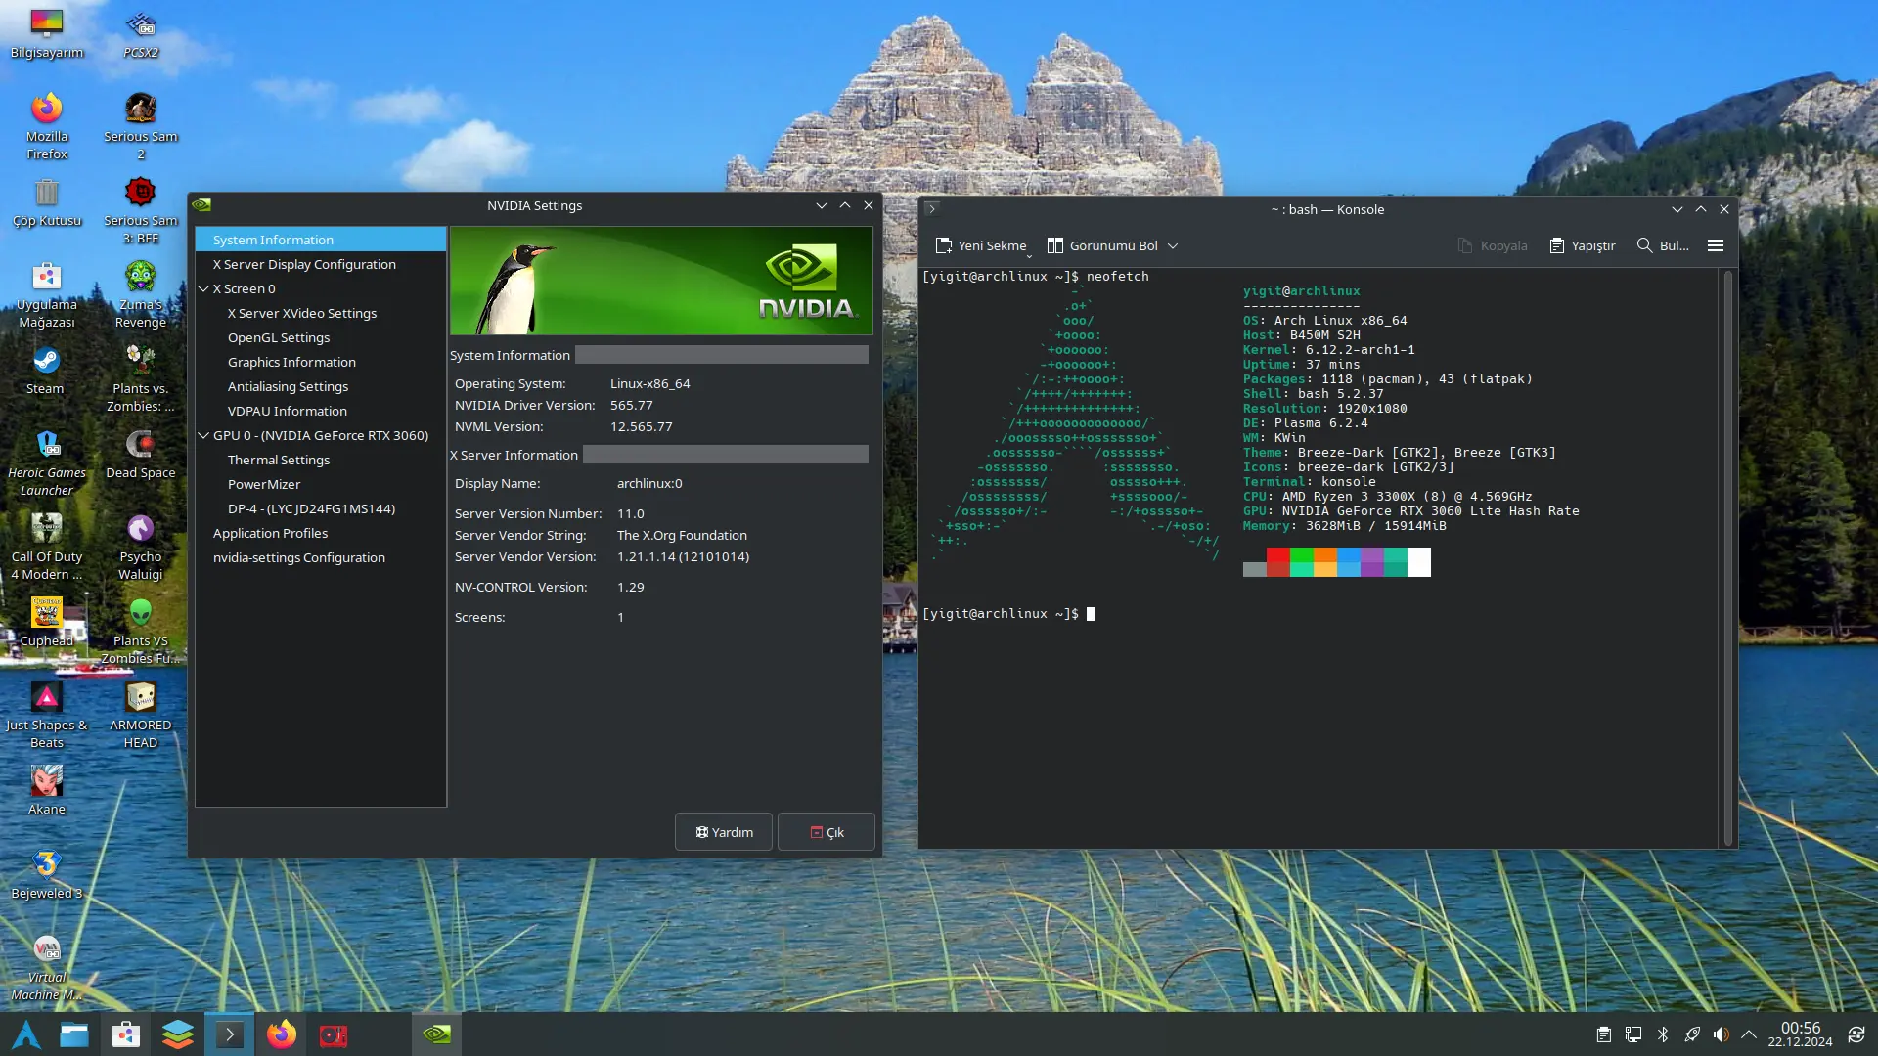The width and height of the screenshot is (1878, 1056).
Task: Show hidden system tray icons arrow
Action: (x=1749, y=1034)
